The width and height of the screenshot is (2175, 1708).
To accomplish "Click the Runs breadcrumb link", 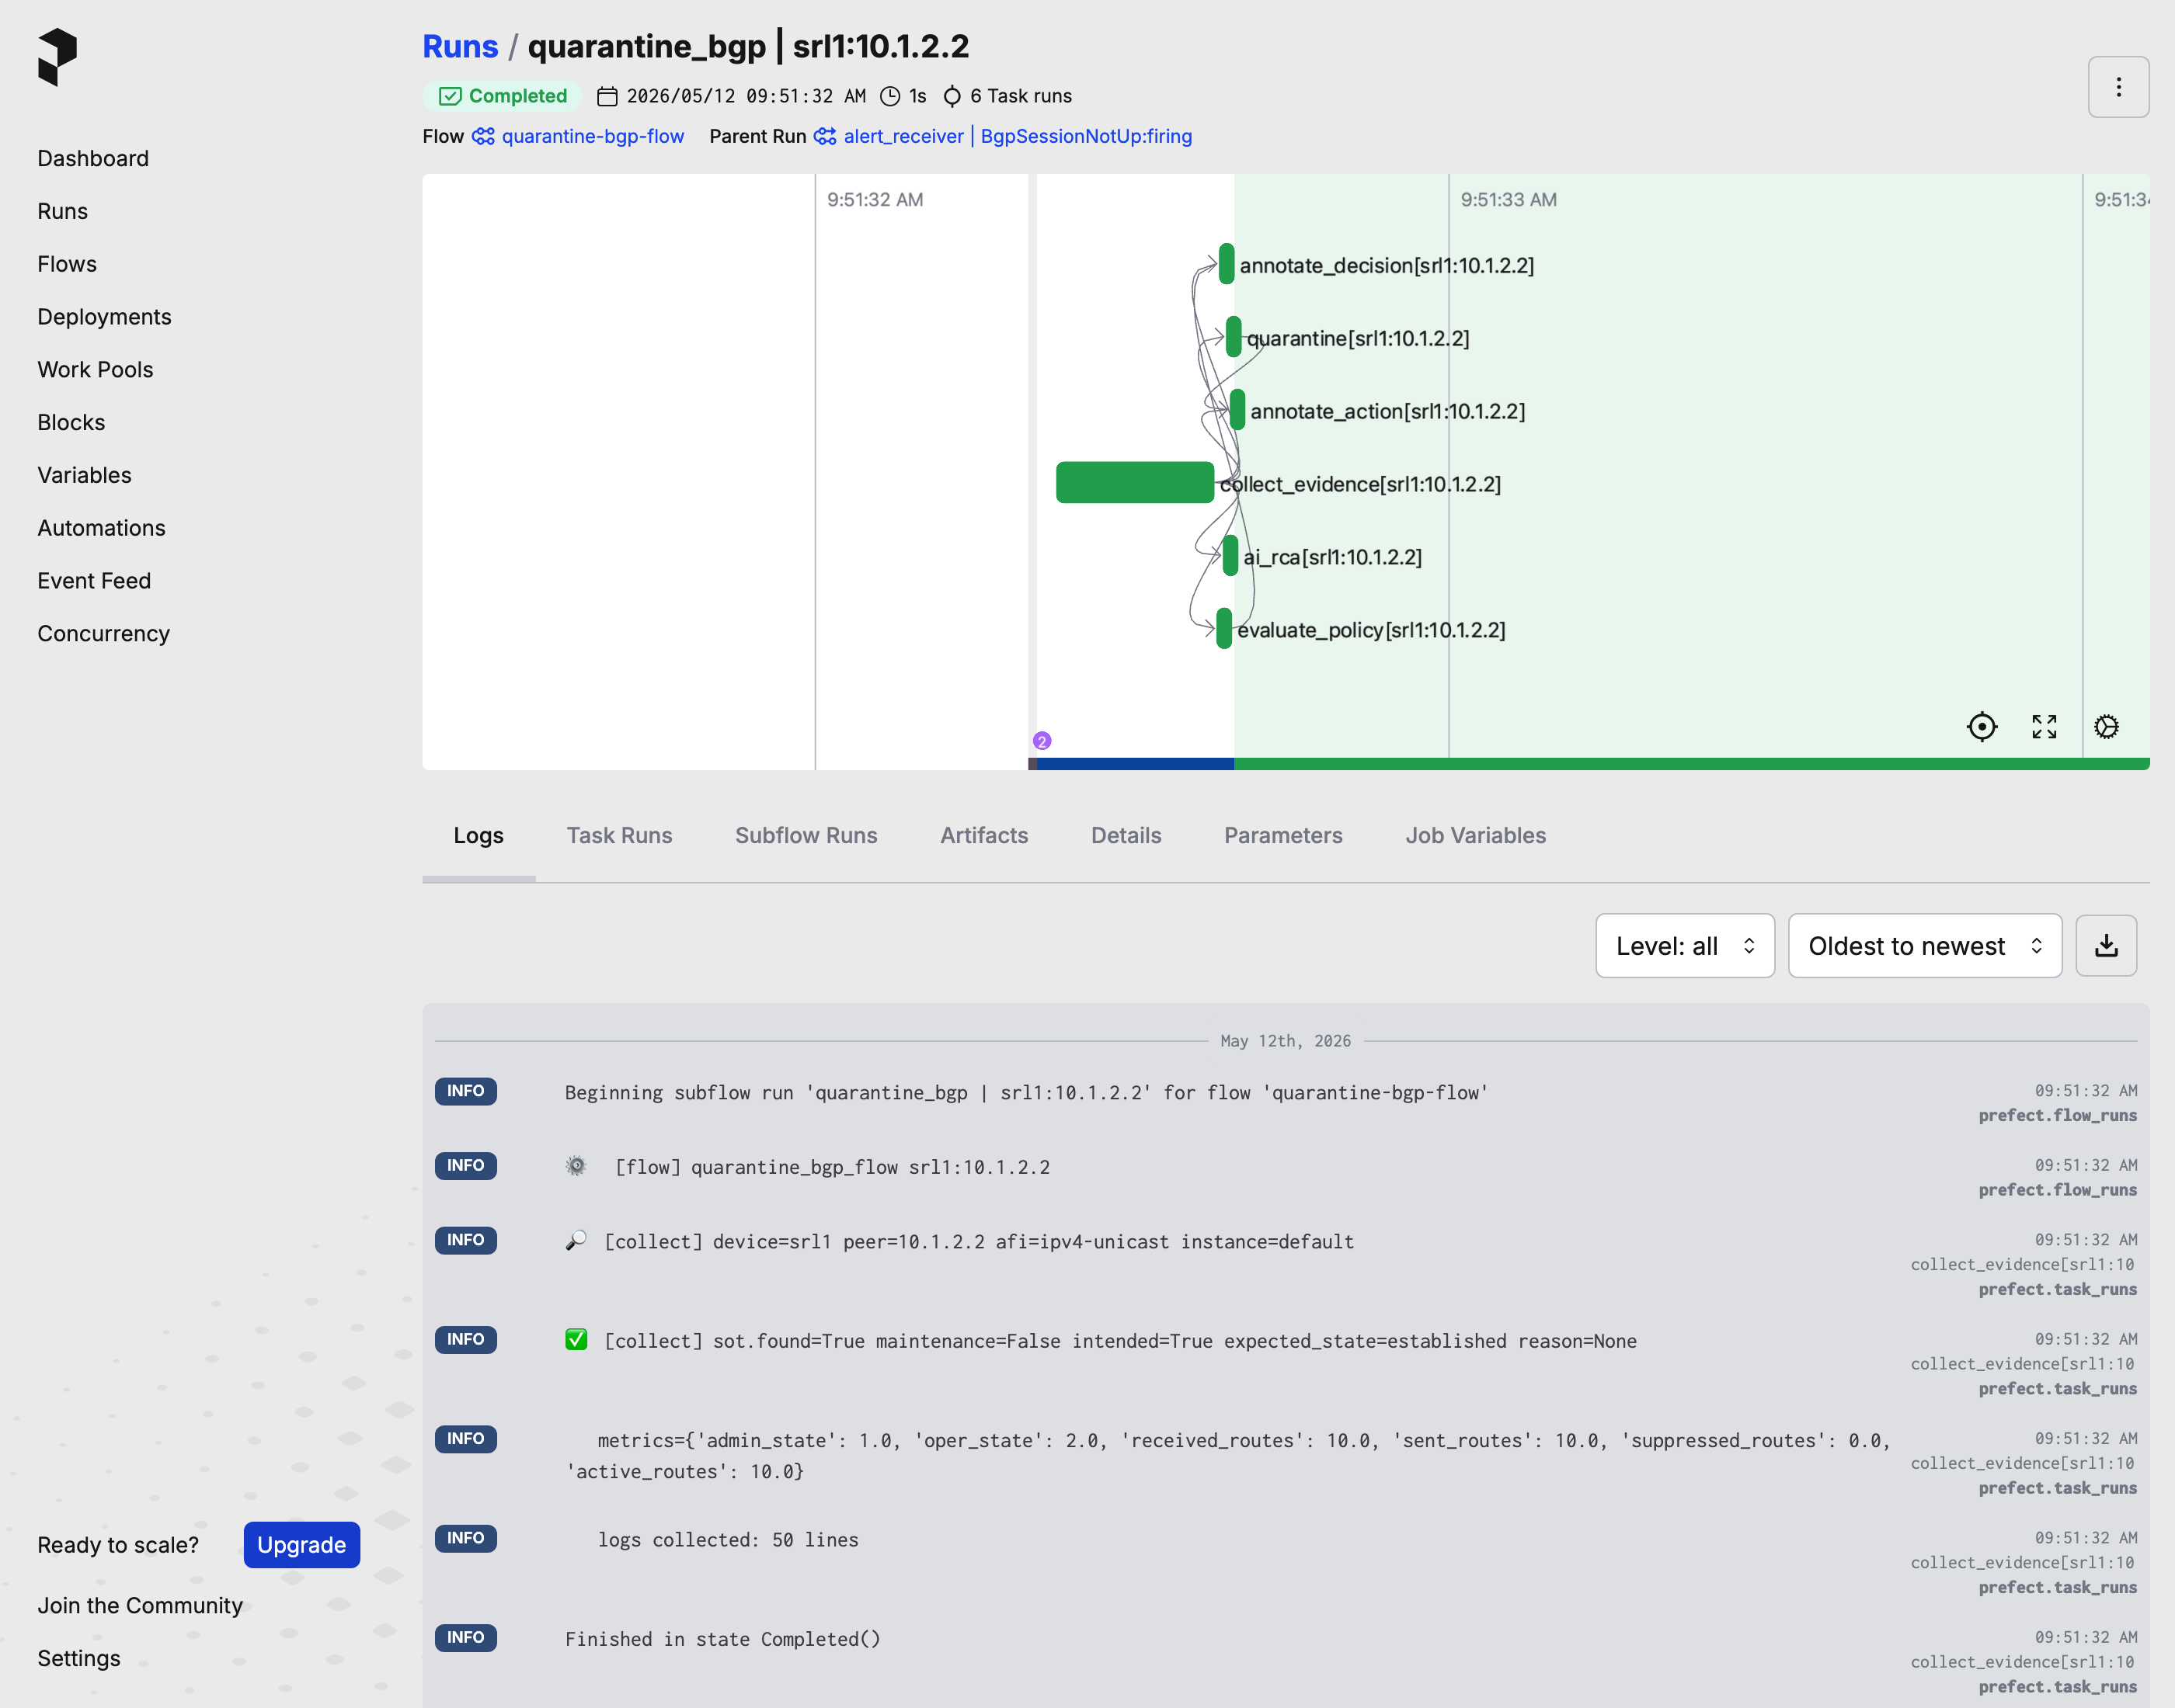I will coord(460,46).
